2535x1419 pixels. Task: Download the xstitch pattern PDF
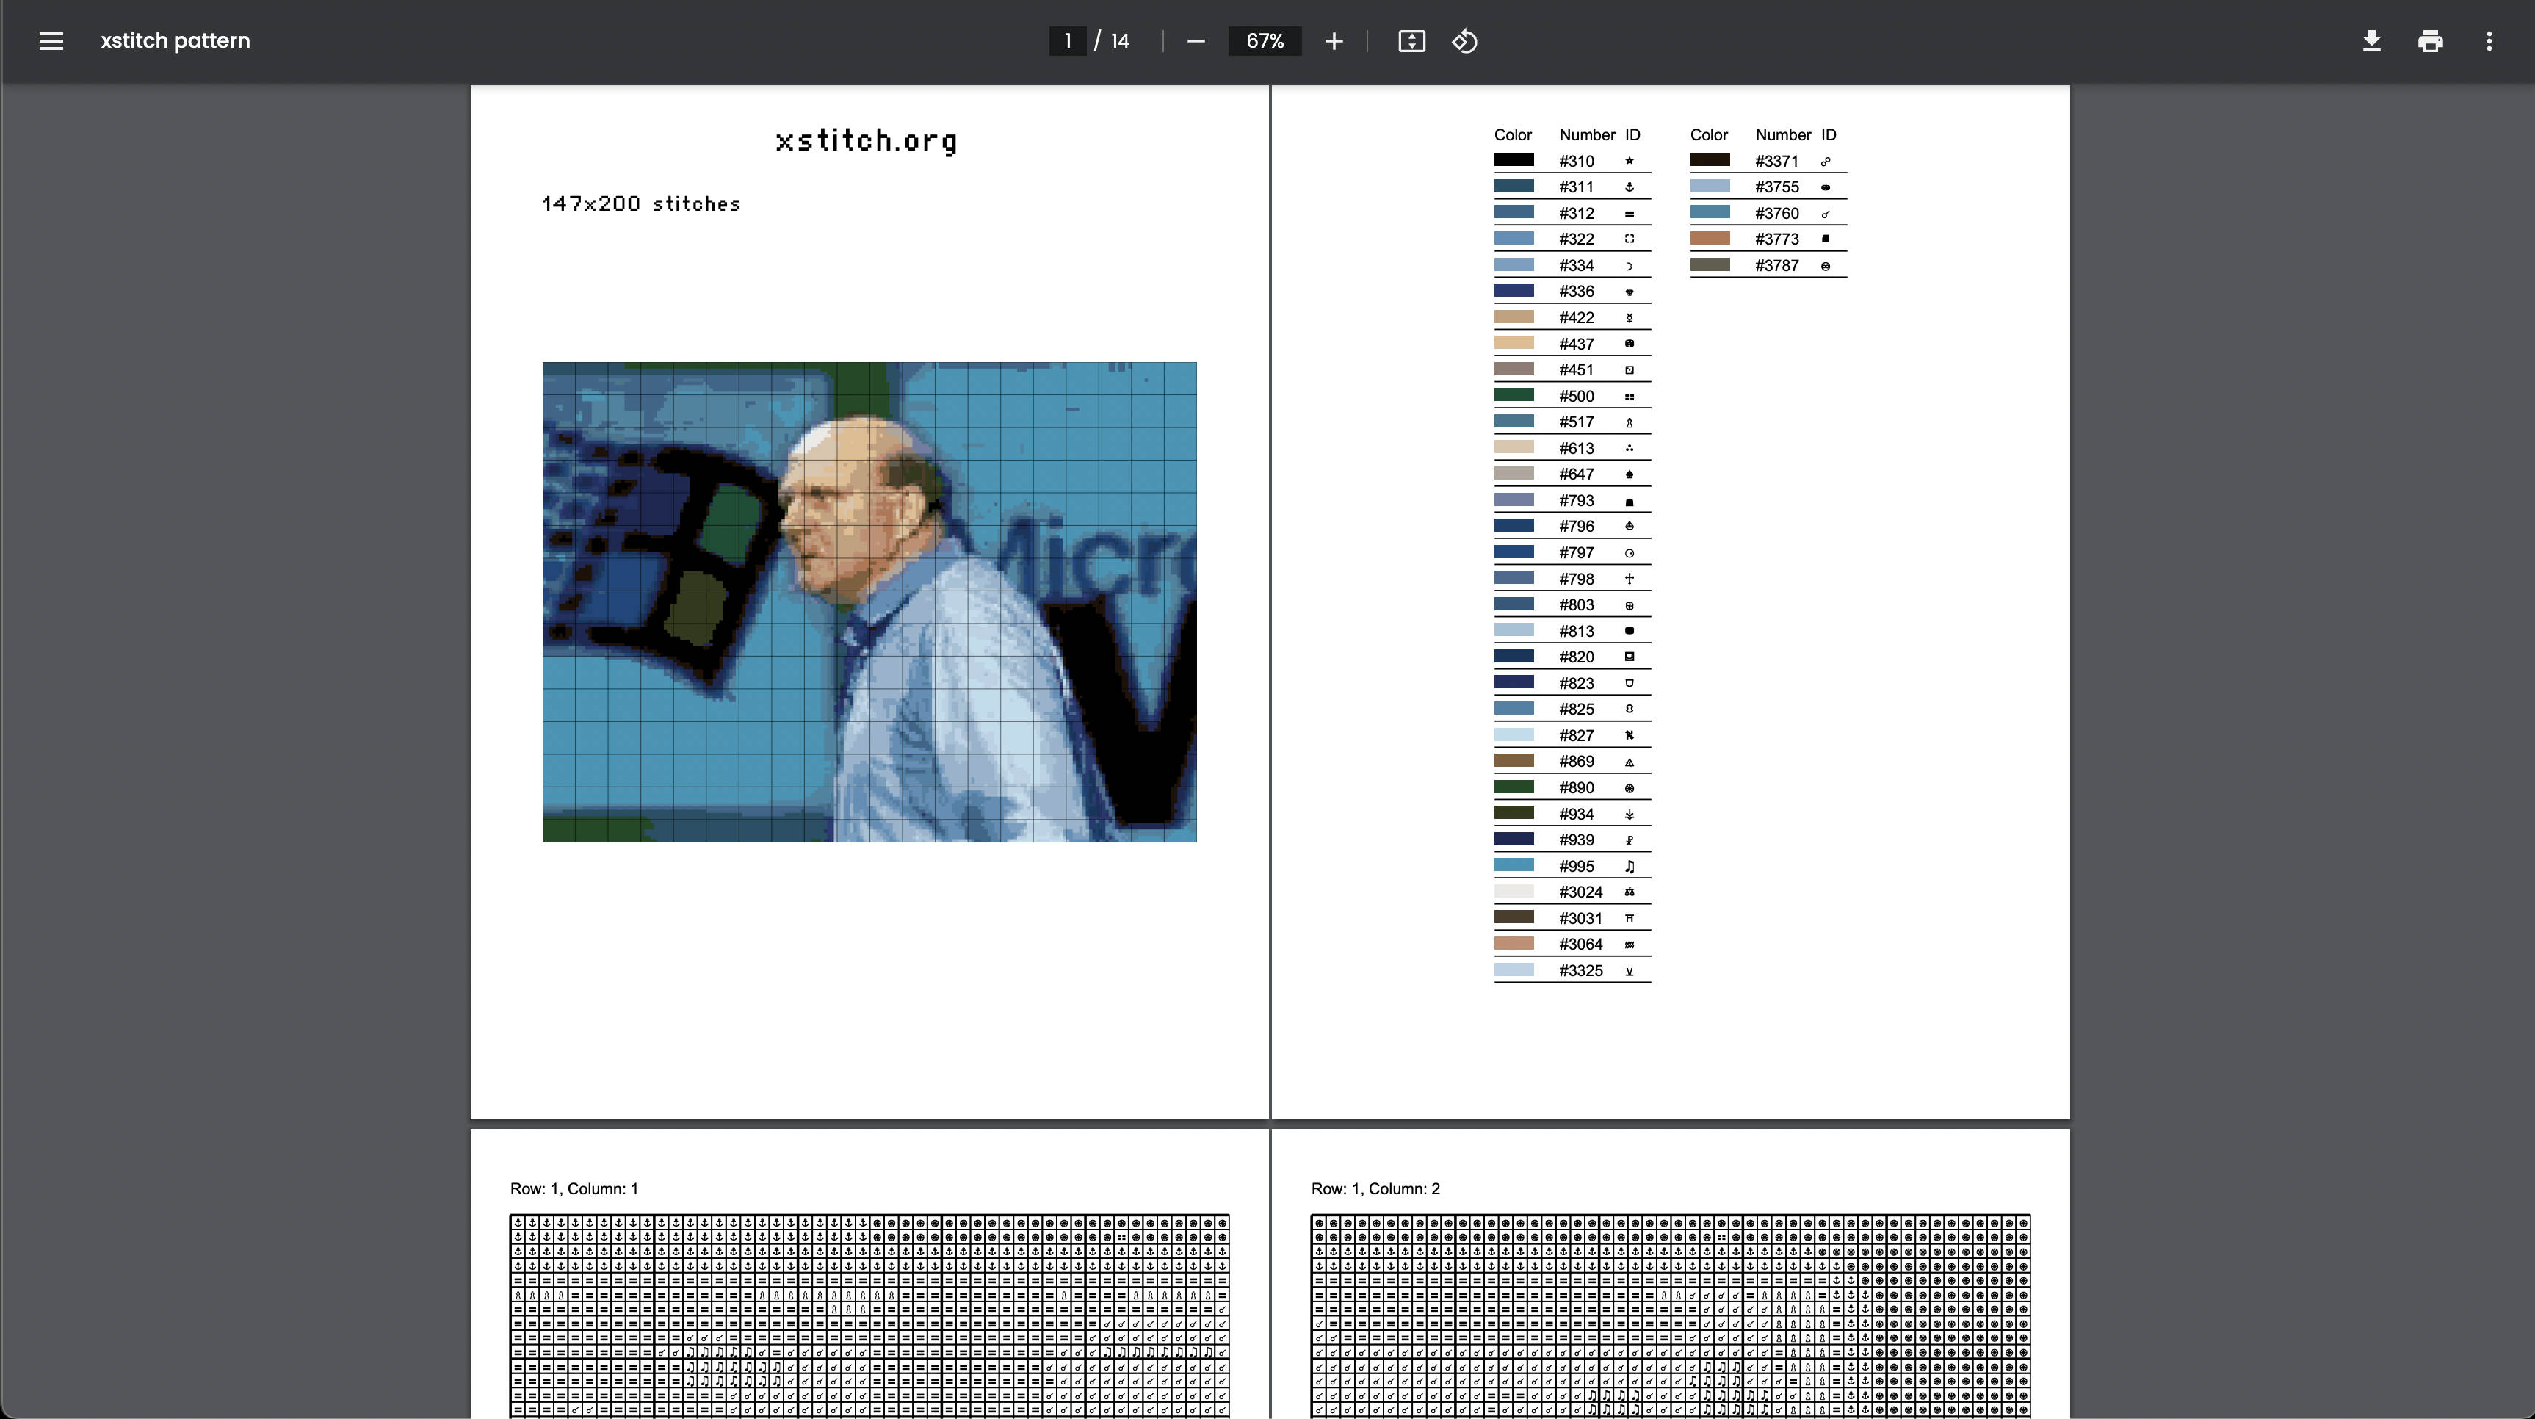(x=2372, y=41)
